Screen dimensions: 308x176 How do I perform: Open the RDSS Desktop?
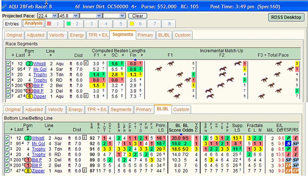[286, 17]
